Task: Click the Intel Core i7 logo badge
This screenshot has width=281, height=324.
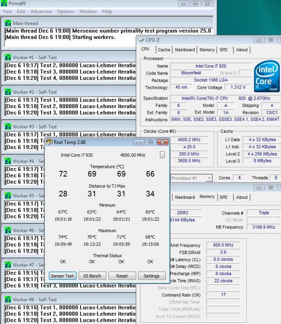Action: 265,77
